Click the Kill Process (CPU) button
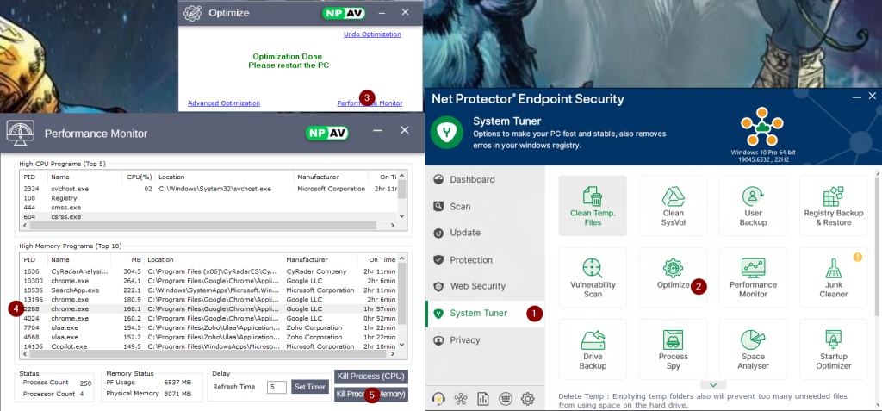 coord(370,377)
